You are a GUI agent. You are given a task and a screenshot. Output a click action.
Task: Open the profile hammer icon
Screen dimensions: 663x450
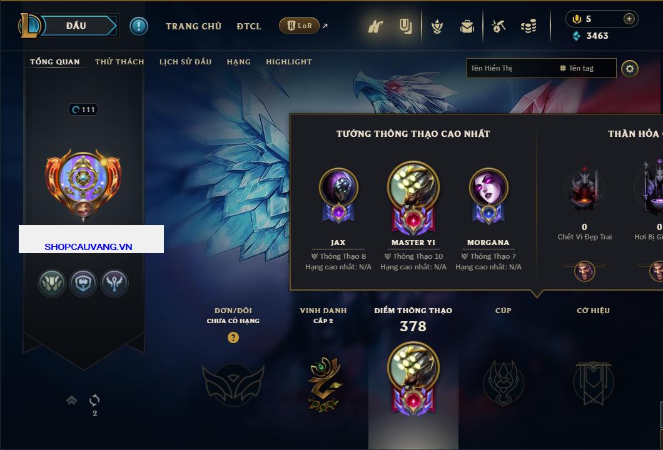[375, 27]
